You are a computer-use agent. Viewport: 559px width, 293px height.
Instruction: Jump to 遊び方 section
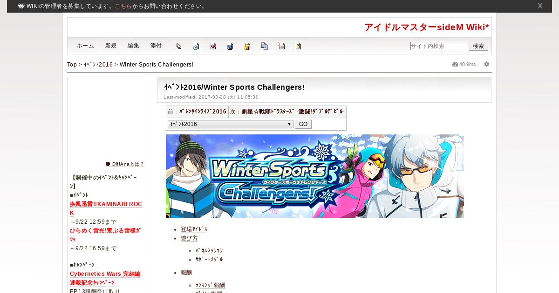(189, 238)
